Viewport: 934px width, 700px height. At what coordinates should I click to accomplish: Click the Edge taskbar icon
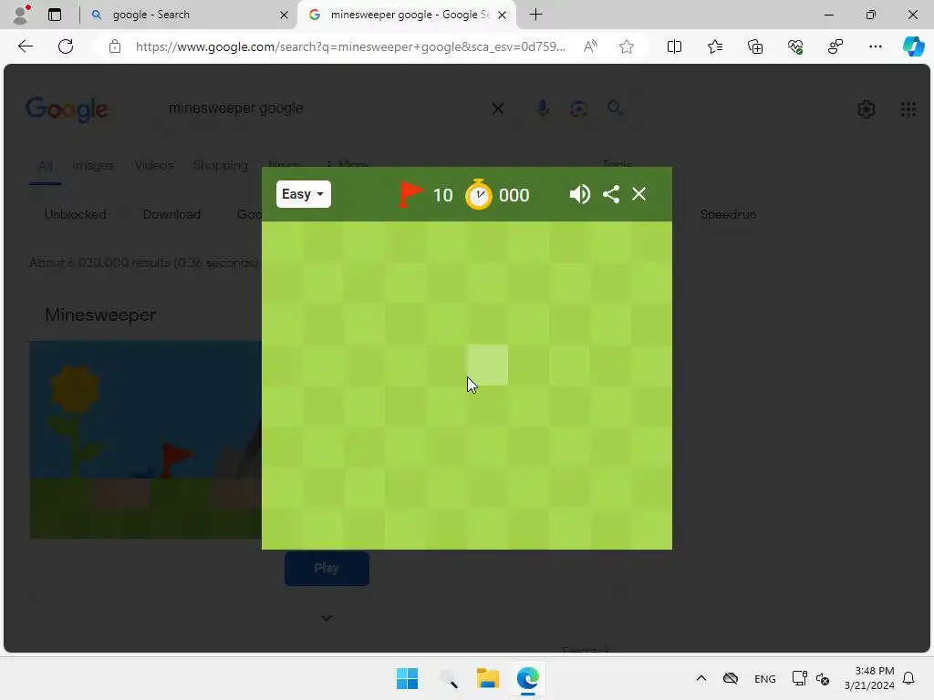(528, 678)
